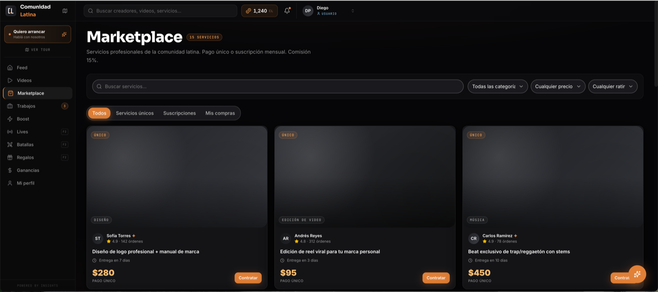Switch to Suscripciones tab

tap(180, 113)
